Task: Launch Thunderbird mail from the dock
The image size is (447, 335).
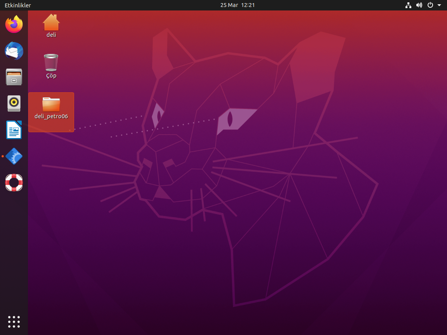Action: click(14, 51)
